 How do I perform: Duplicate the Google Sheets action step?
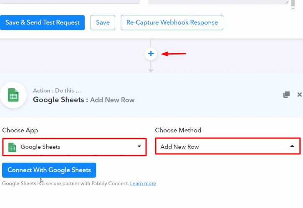(286, 94)
